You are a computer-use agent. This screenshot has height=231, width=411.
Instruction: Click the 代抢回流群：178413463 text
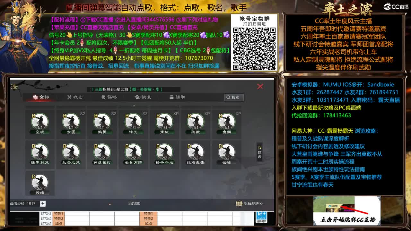coord(321,116)
